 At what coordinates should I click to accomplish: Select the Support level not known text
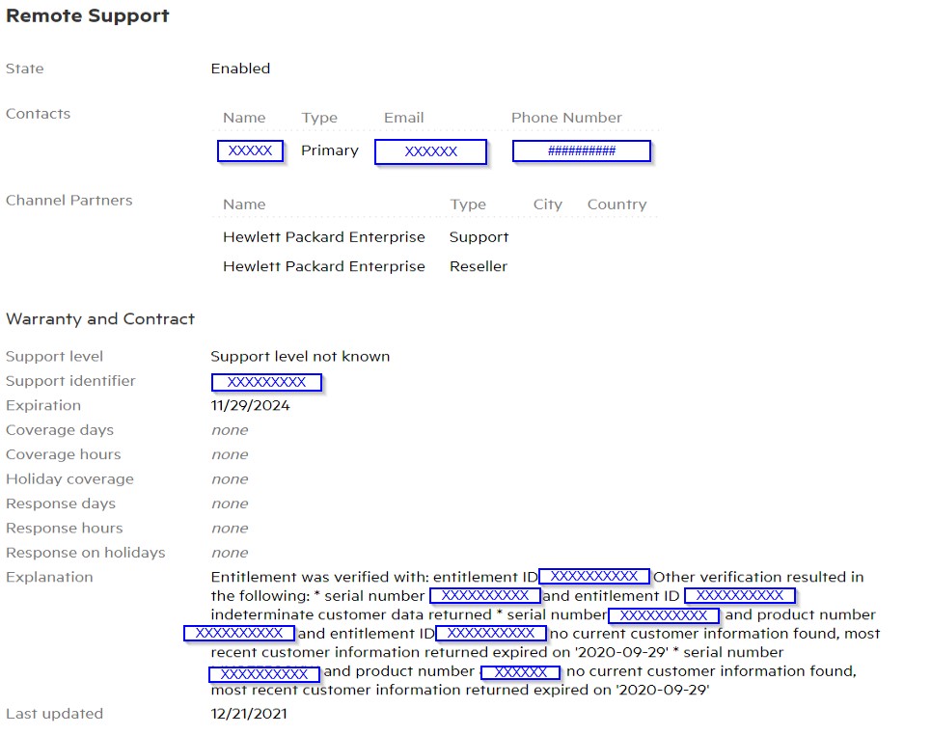pyautogui.click(x=300, y=356)
